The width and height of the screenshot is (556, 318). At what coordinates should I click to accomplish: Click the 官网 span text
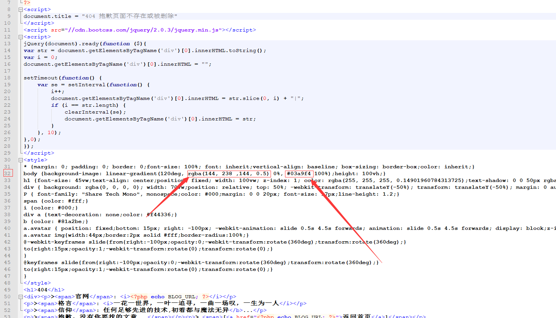tap(82, 296)
